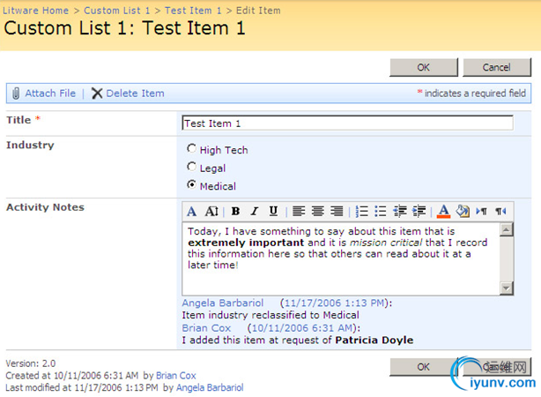Select the Legal industry radio button

coord(191,167)
